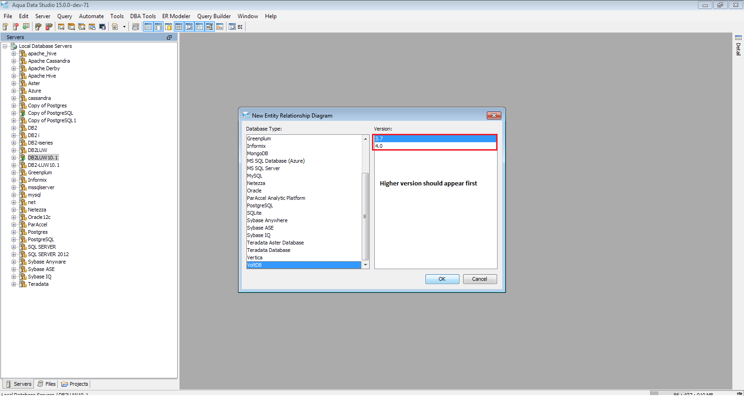Image resolution: width=744 pixels, height=396 pixels.
Task: Click the yellow database cylinder window icon
Action: 169,27
